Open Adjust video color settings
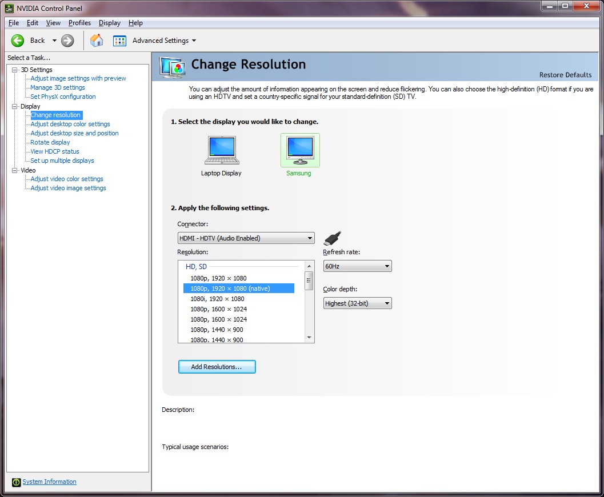Viewport: 604px width, 497px height. pyautogui.click(x=67, y=179)
